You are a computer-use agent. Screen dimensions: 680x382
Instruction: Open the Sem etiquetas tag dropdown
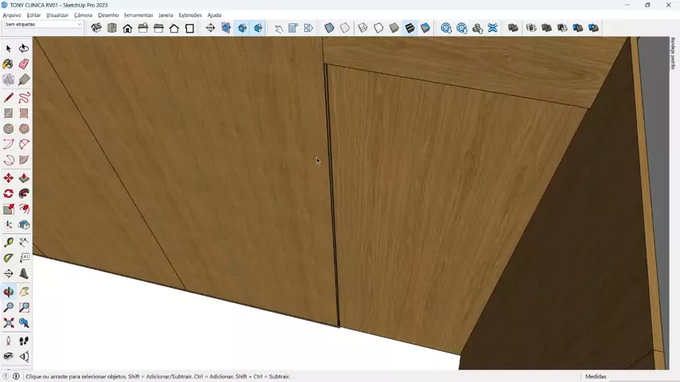click(x=42, y=25)
